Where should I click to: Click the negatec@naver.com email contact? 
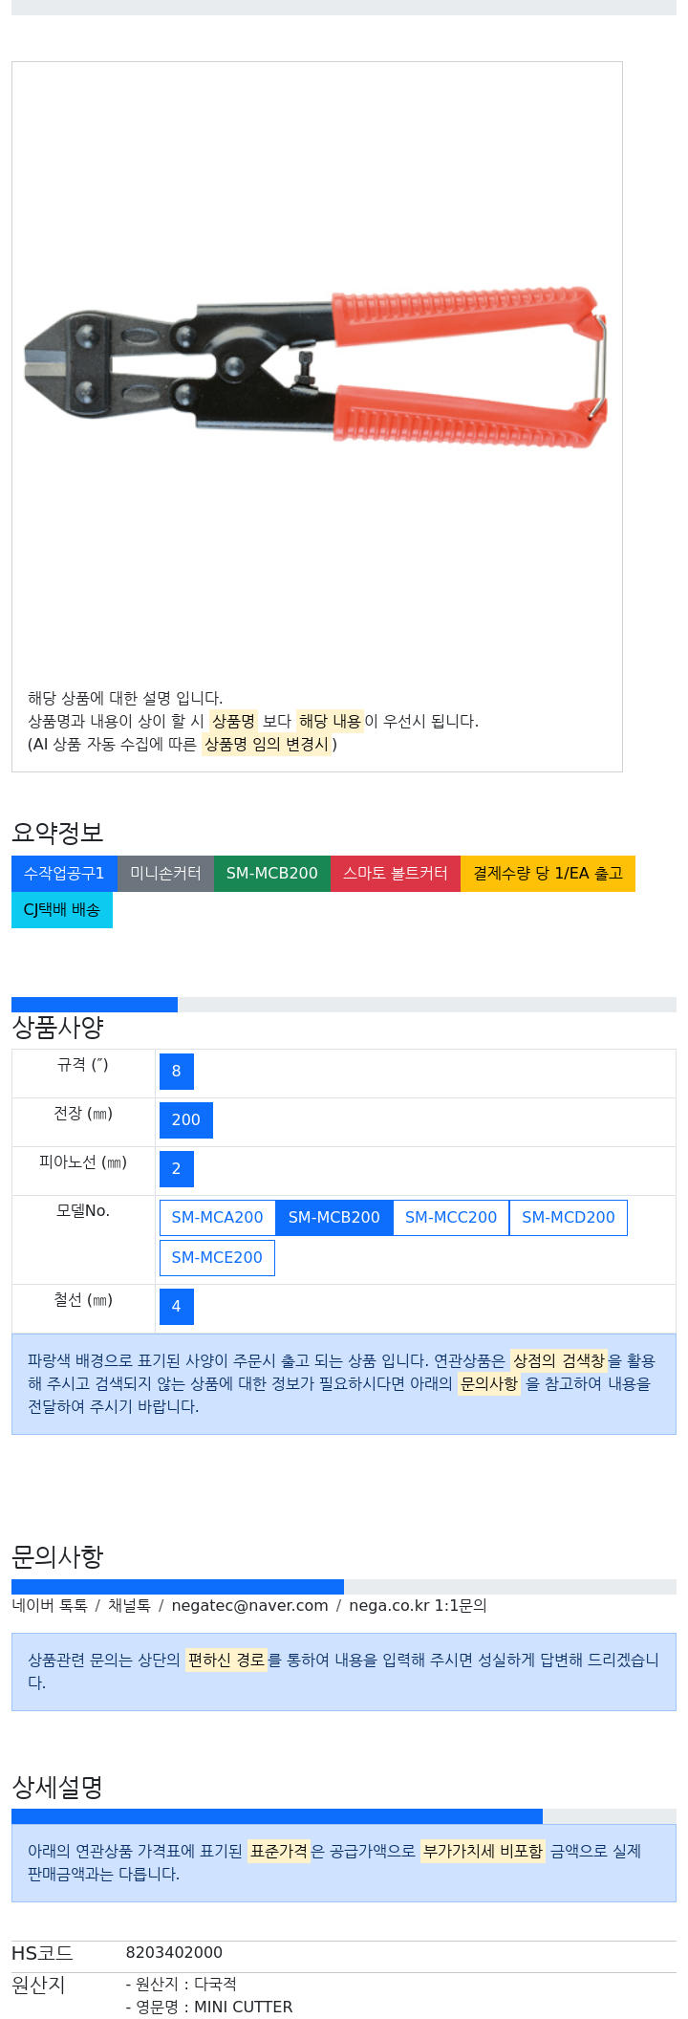point(249,1606)
